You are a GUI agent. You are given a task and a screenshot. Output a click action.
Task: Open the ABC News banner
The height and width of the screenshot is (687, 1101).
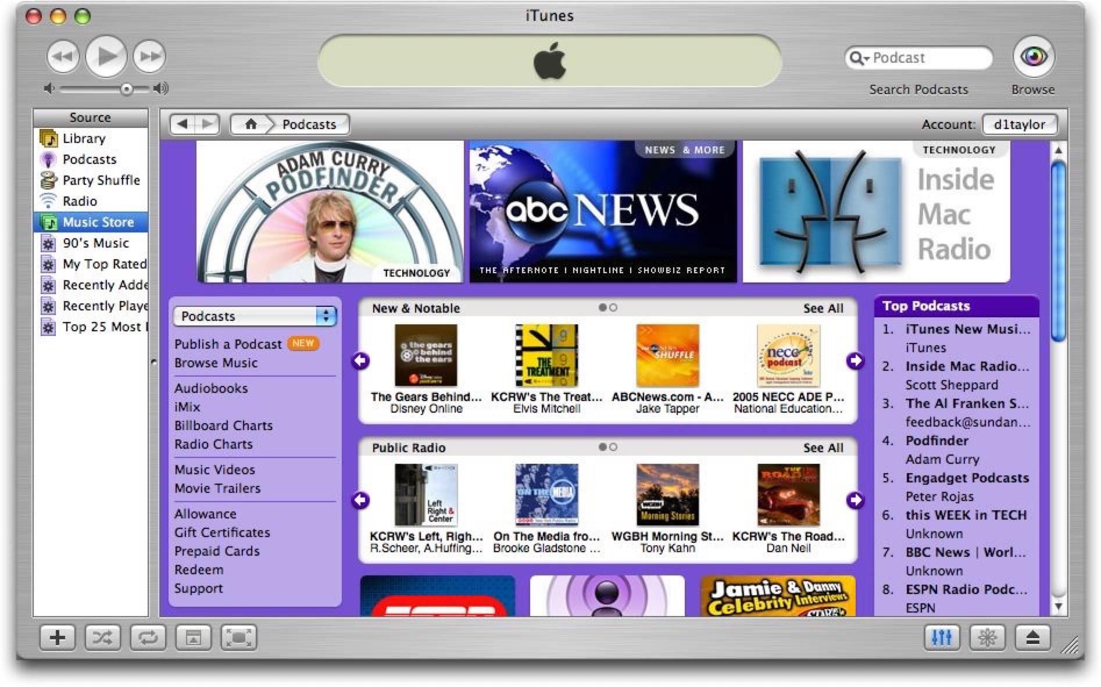click(x=603, y=212)
